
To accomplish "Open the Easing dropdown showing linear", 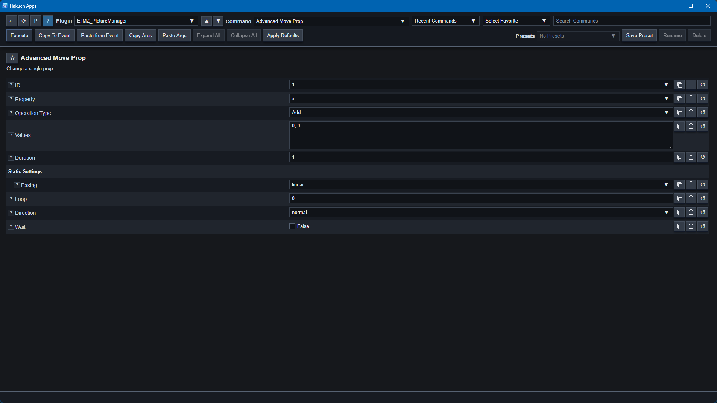I will click(x=481, y=185).
